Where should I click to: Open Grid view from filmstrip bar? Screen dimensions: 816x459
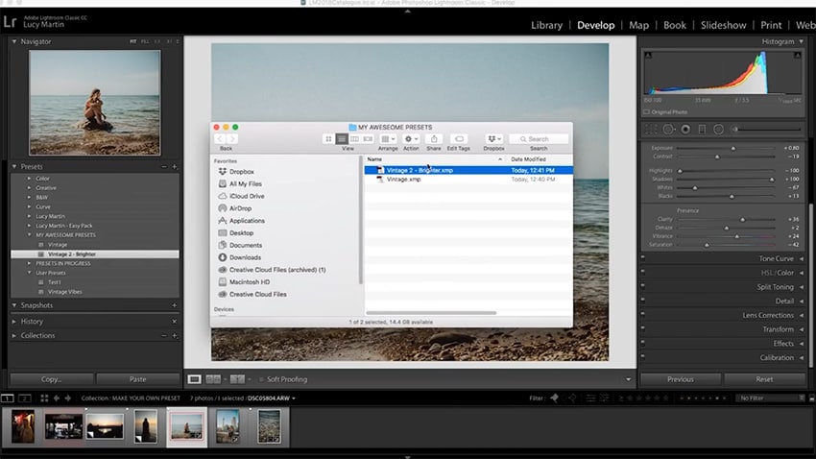[44, 399]
